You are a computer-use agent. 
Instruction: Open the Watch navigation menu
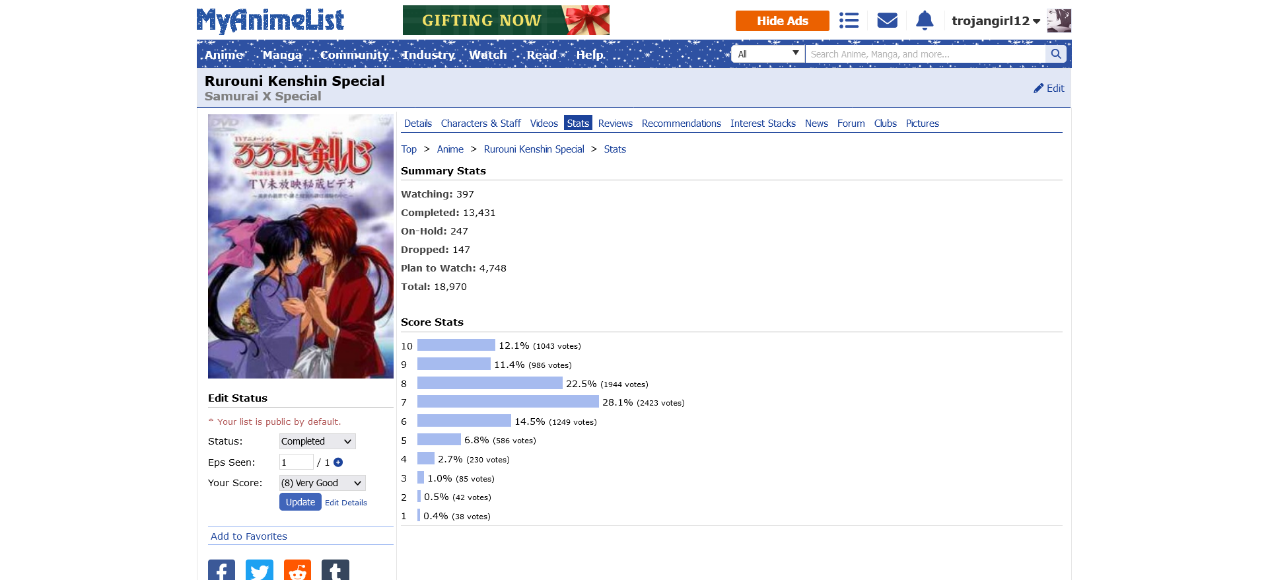[488, 55]
